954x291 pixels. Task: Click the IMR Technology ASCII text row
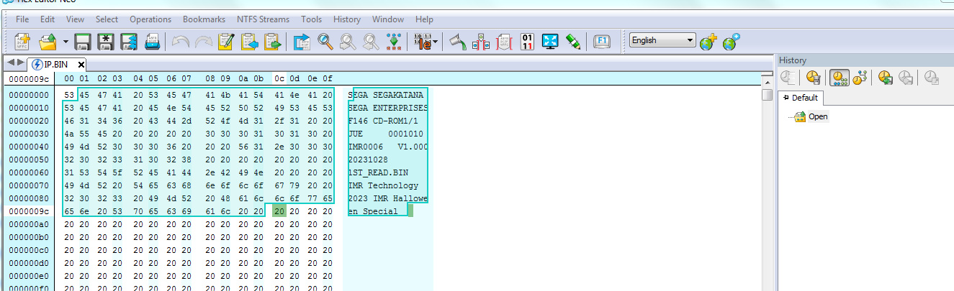pos(383,185)
